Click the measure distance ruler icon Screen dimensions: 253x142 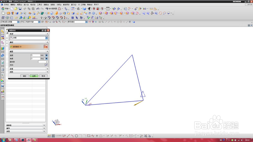tap(151, 9)
